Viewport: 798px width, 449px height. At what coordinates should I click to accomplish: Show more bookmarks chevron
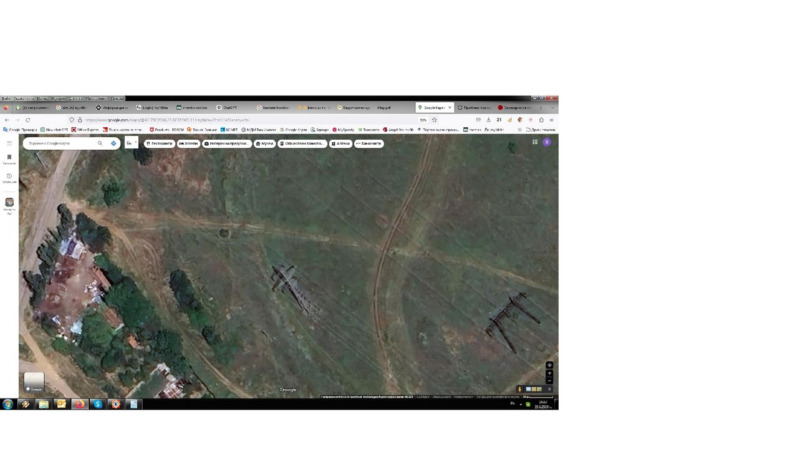coord(520,130)
